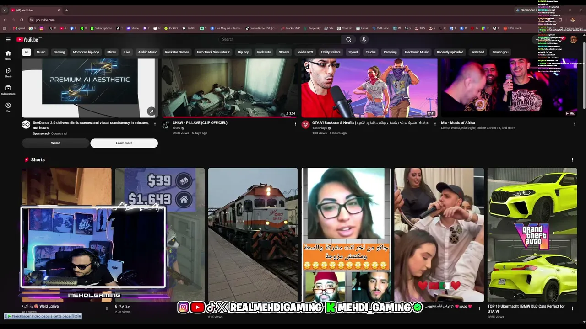Screen dimensions: 586x329
Task: Open the Stripe bookmark
Action: [133, 28]
